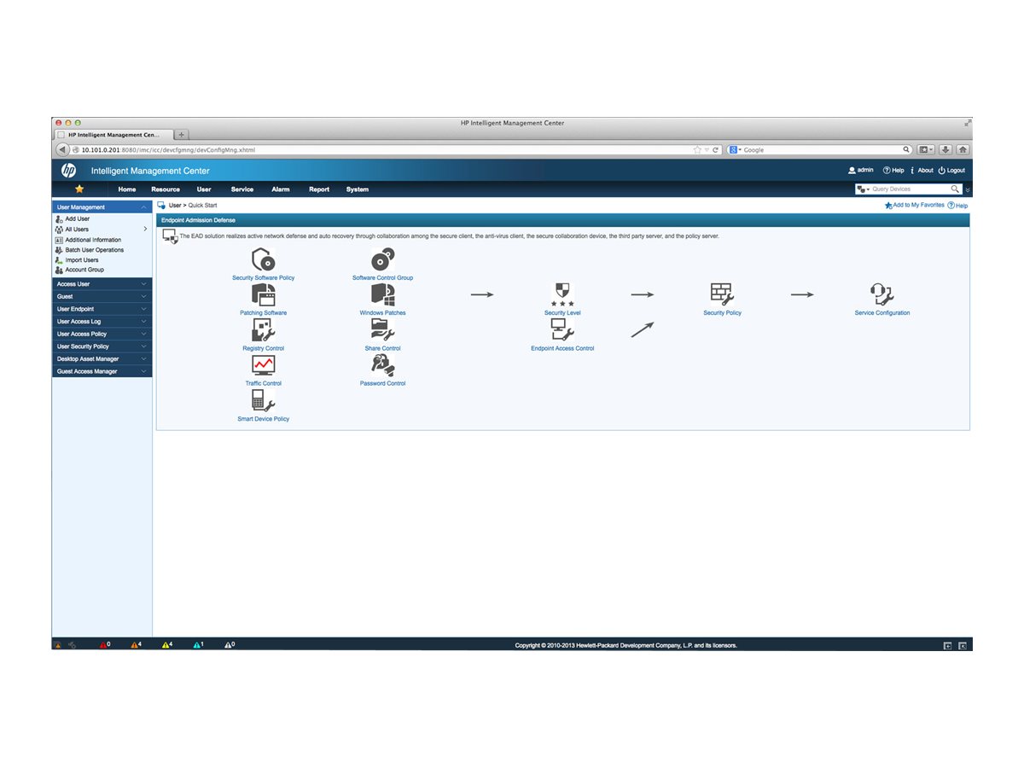The image size is (1024, 768).
Task: Select the HP Intelligent Management Center browser tab
Action: click(113, 135)
